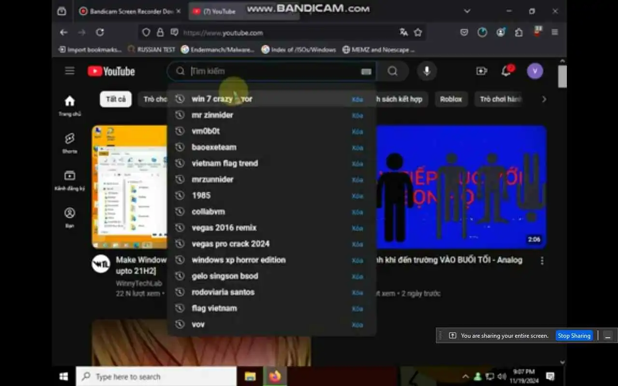Open the Windows Start menu
This screenshot has width=618, height=386.
[x=64, y=376]
